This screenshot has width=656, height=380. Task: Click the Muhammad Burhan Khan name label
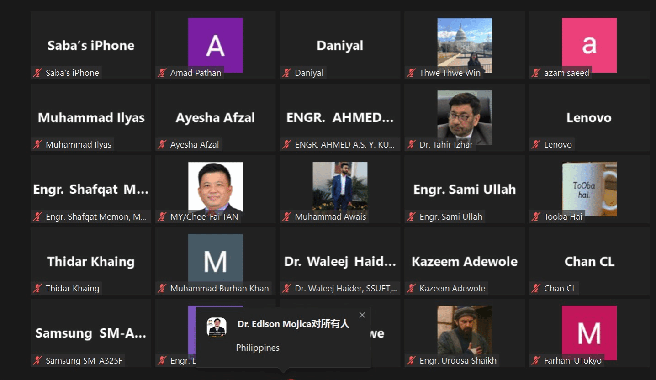tap(219, 288)
